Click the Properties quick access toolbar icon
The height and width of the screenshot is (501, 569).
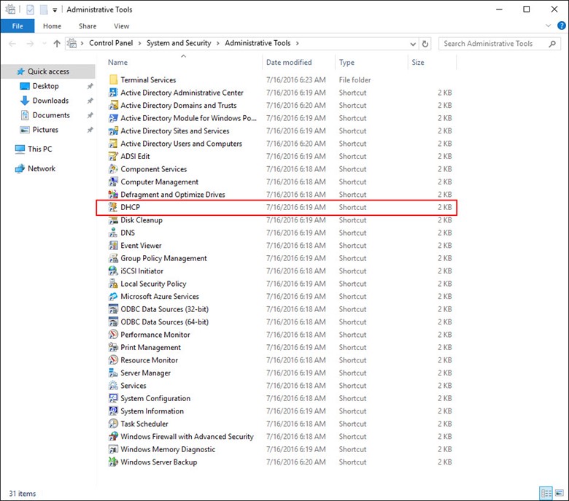coord(31,9)
